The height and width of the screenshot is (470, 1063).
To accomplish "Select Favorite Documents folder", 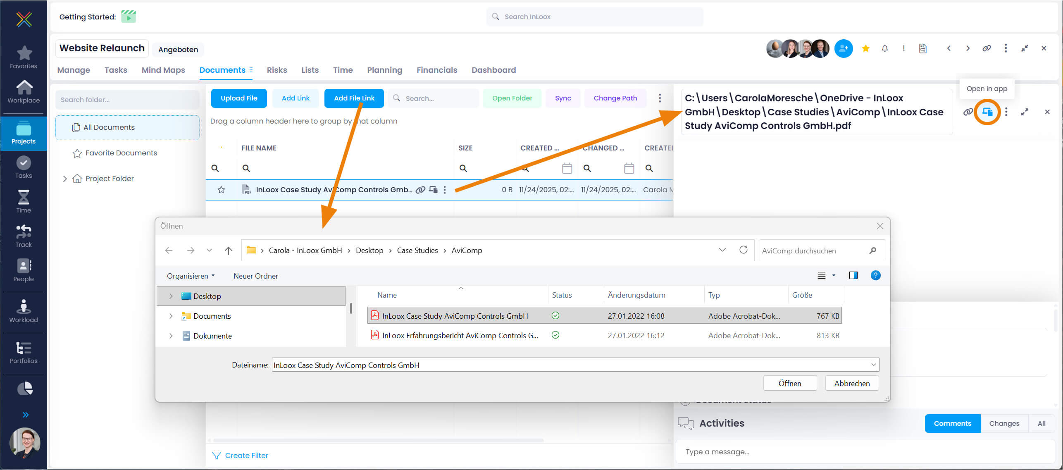I will pos(121,153).
